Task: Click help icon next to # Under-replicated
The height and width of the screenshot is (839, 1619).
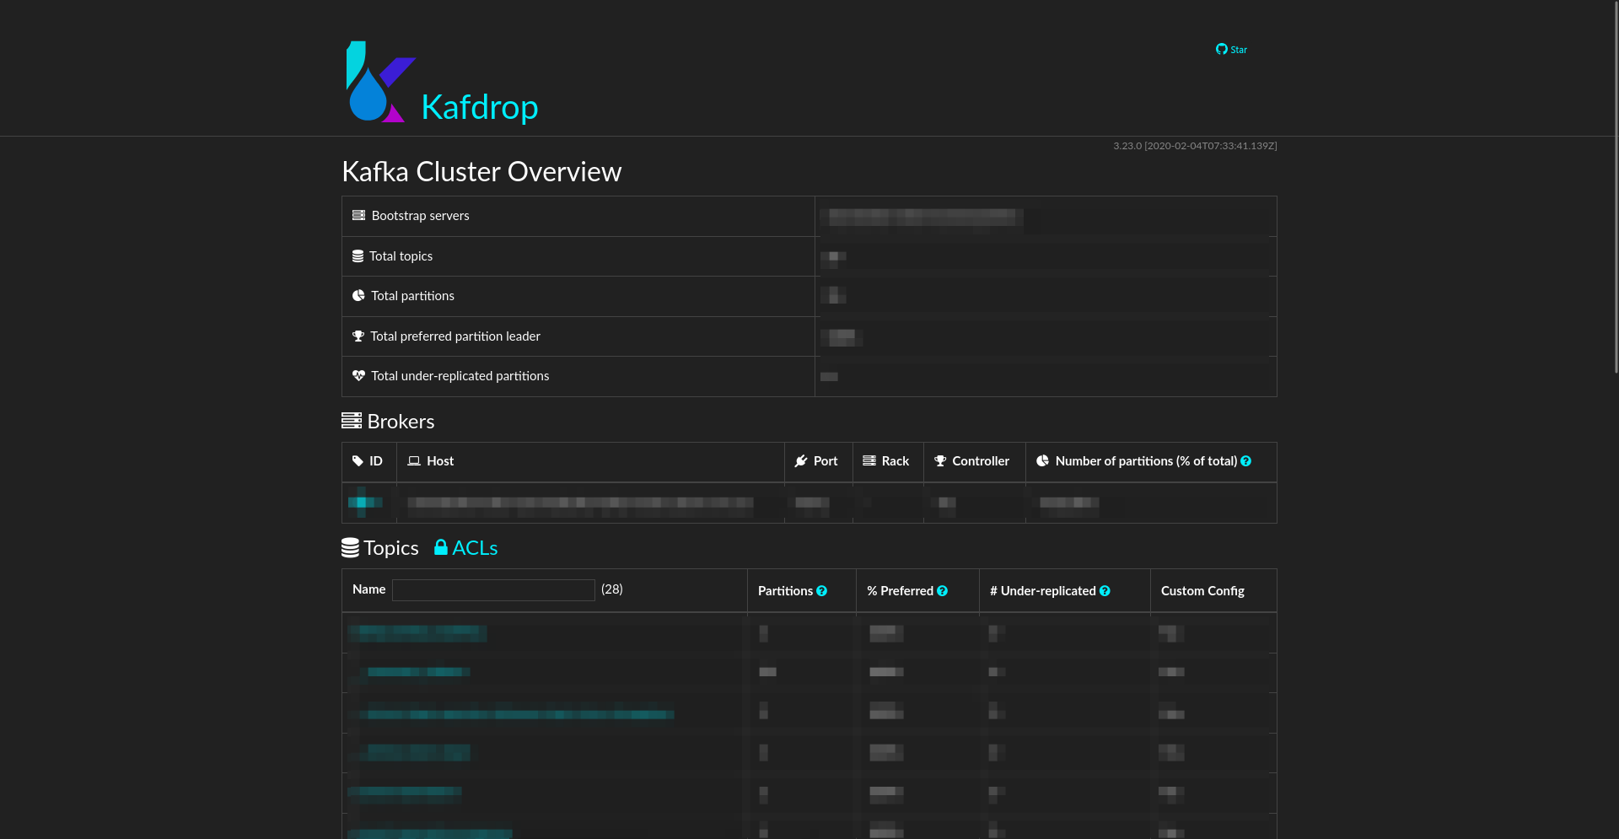Action: pyautogui.click(x=1105, y=591)
